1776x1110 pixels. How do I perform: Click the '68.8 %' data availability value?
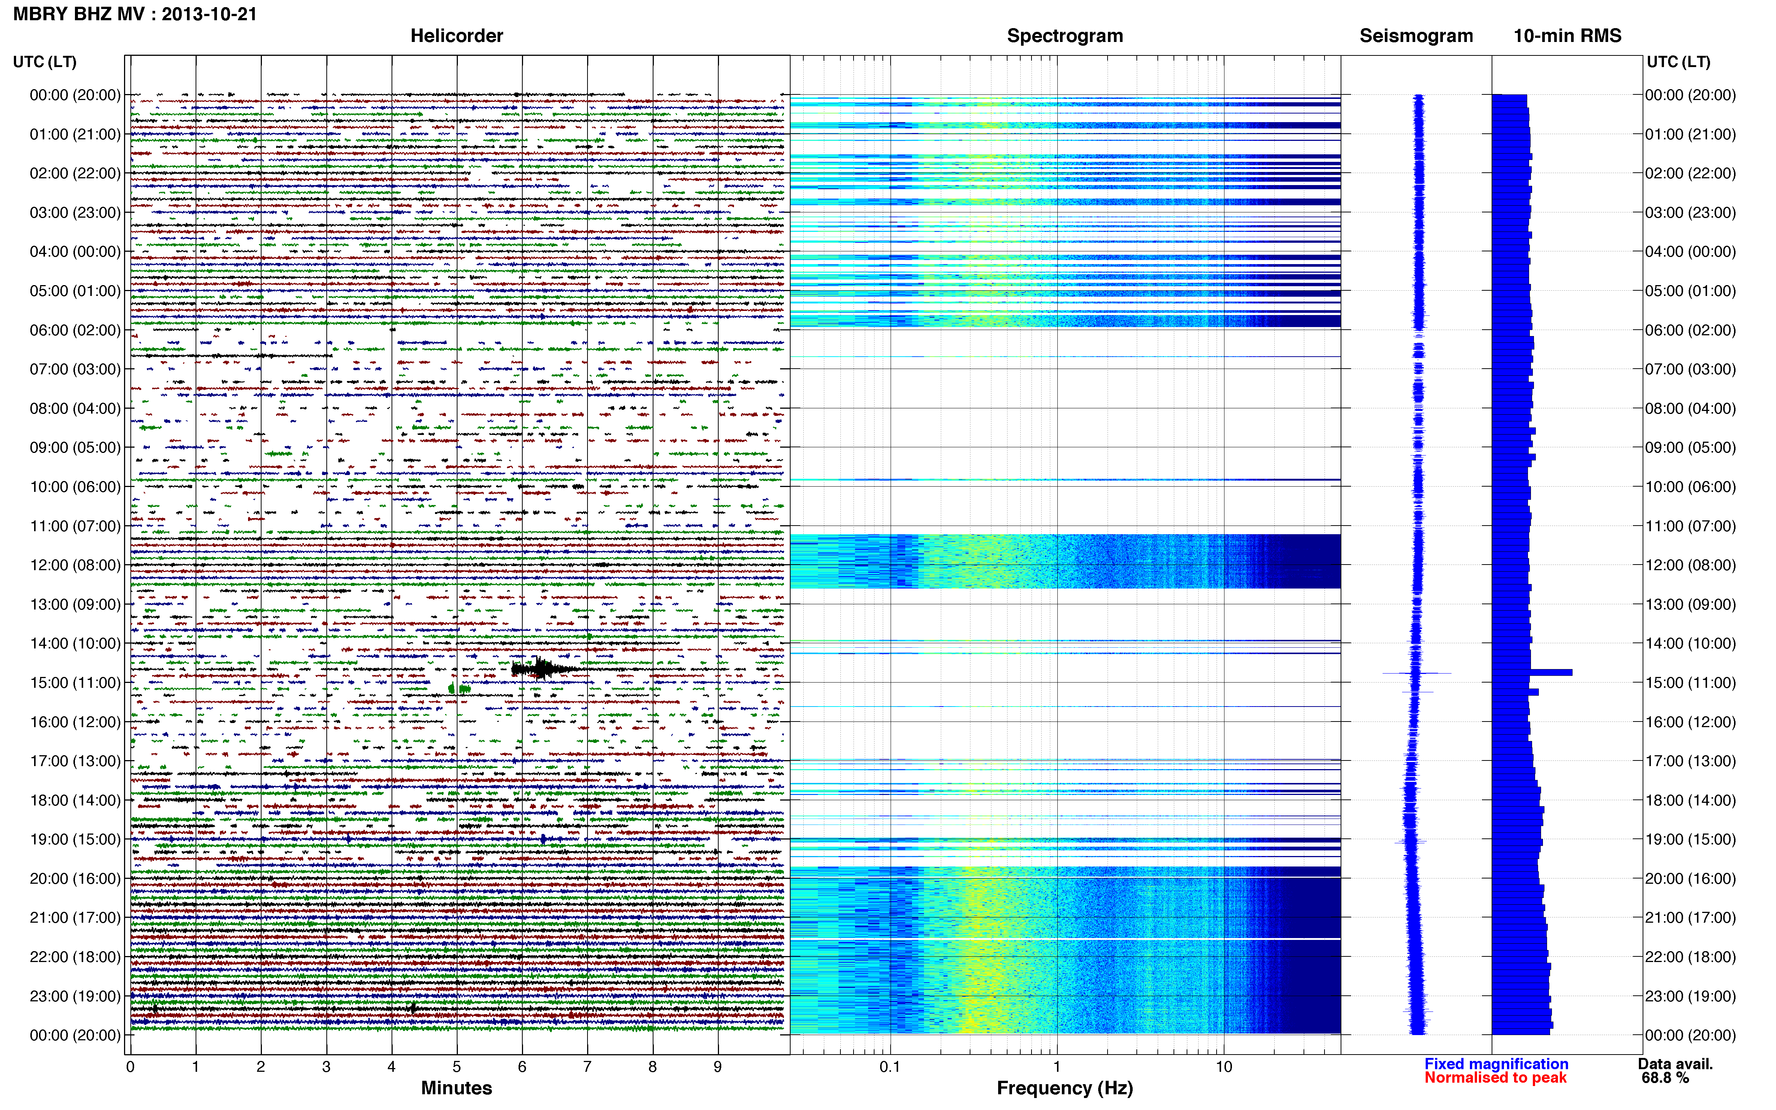click(x=1665, y=1078)
